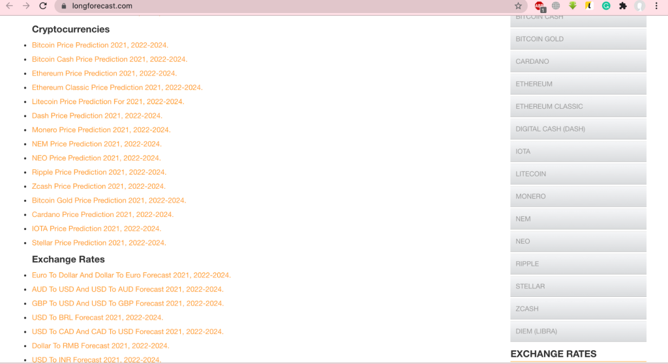Select BITCOIN GOLD in the sidebar menu
668x364 pixels.
click(x=578, y=39)
